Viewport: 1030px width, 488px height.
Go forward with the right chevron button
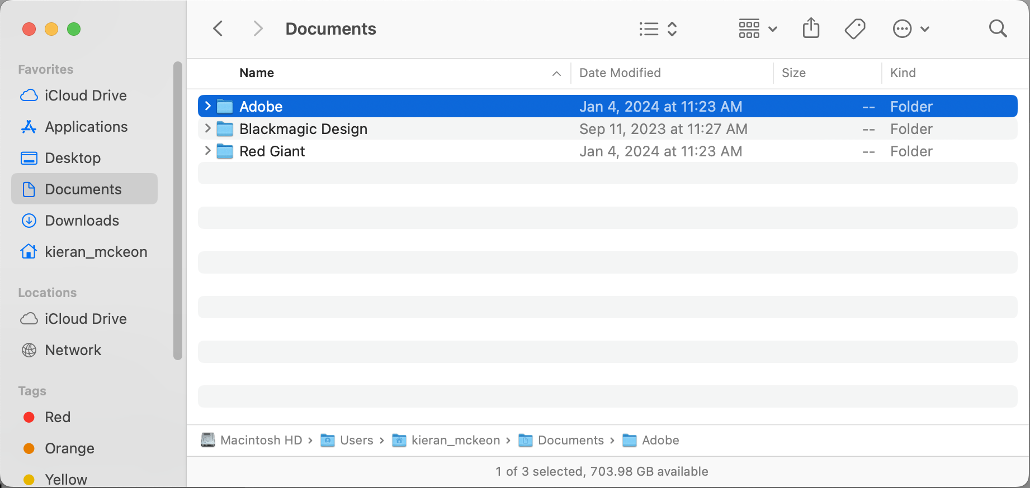(x=258, y=28)
